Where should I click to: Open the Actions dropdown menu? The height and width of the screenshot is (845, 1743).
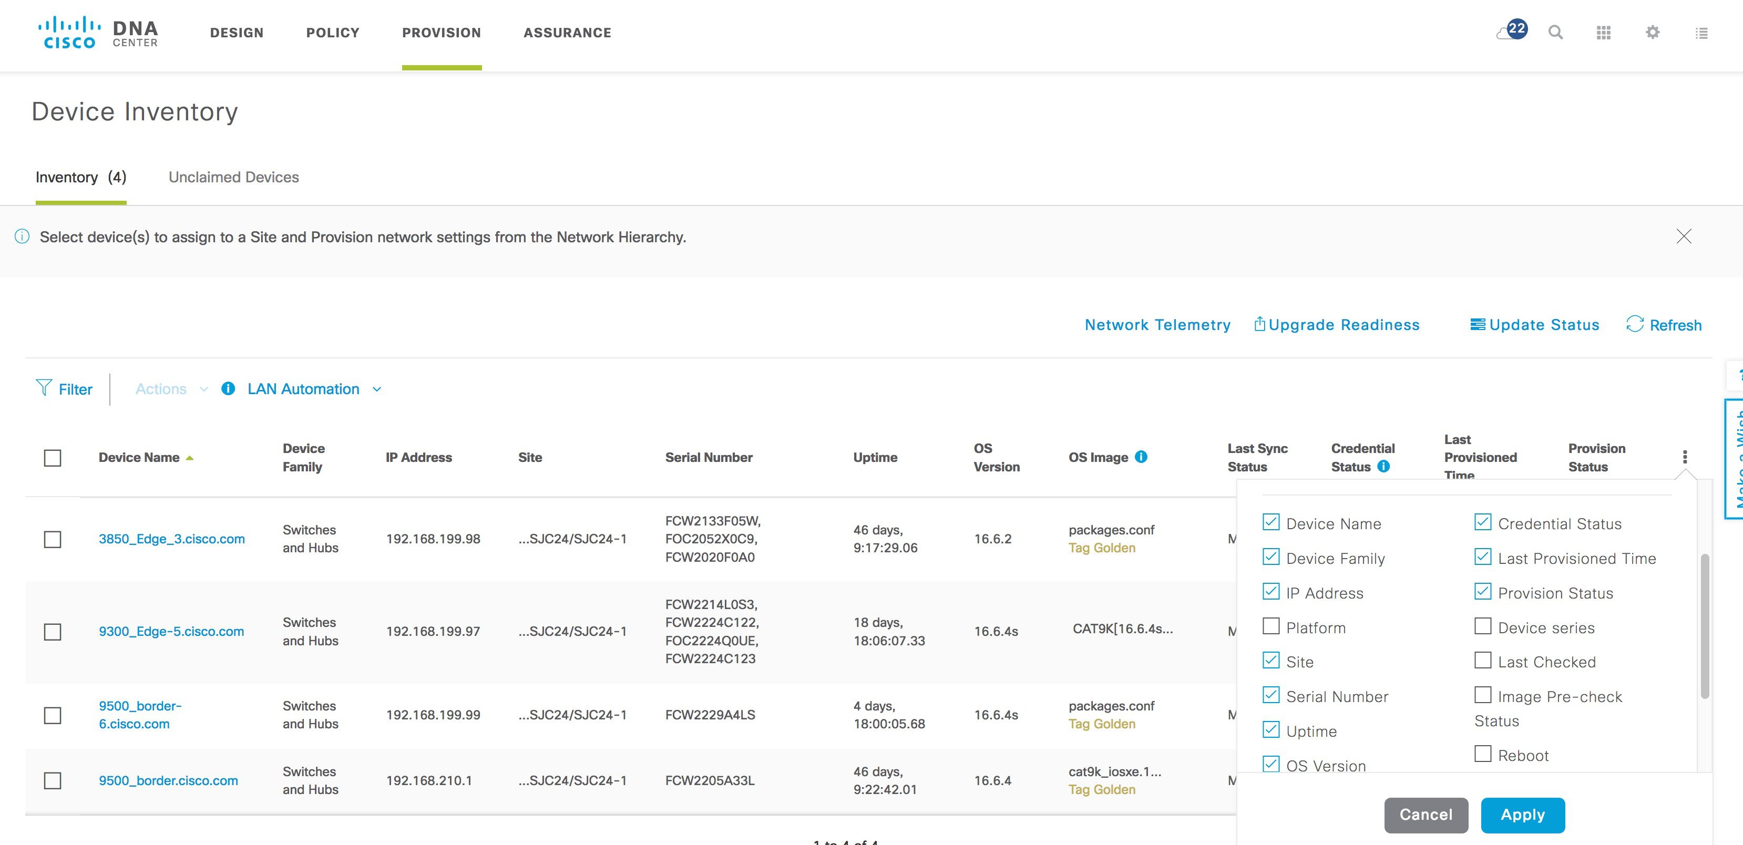tap(171, 389)
